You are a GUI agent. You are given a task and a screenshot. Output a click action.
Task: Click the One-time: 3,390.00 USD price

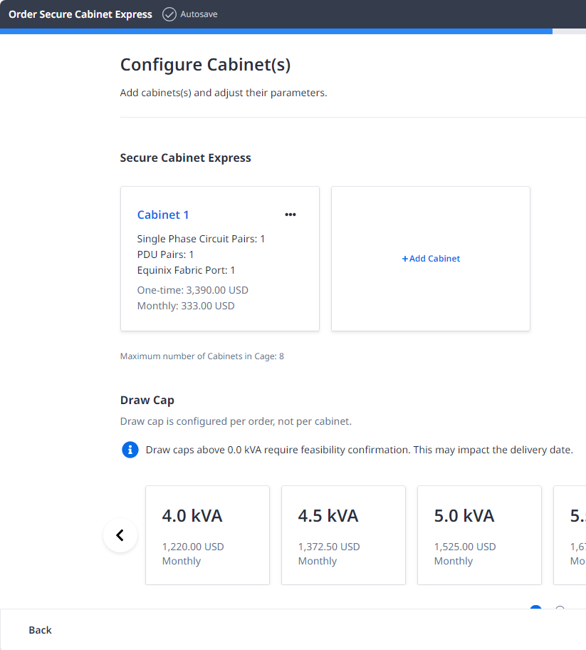coord(192,290)
